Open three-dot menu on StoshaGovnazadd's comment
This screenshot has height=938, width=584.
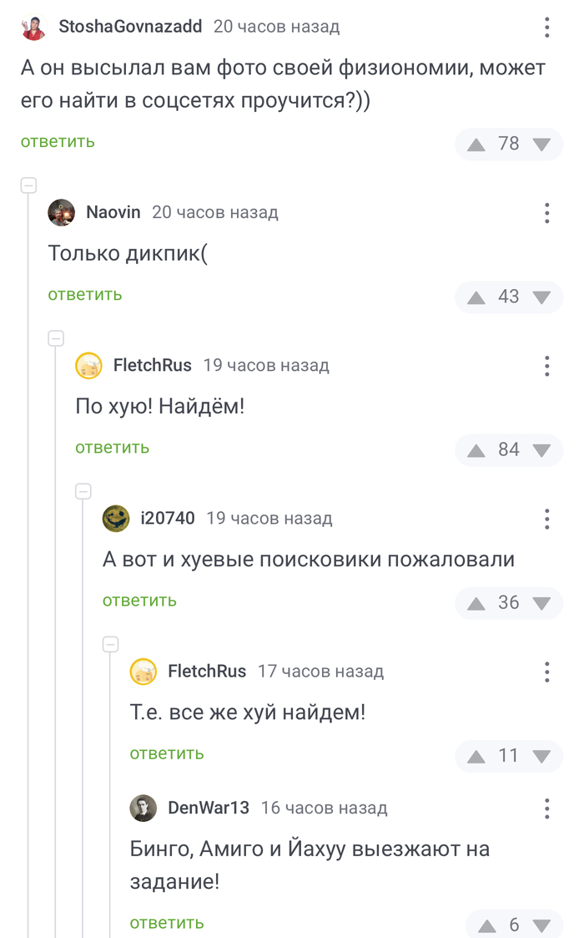point(547,27)
